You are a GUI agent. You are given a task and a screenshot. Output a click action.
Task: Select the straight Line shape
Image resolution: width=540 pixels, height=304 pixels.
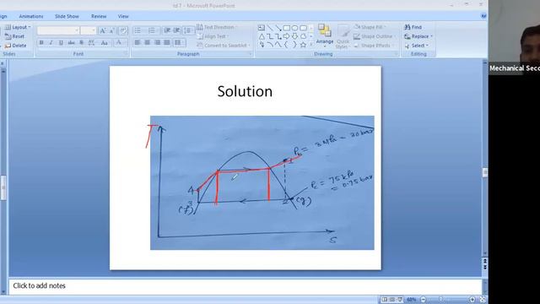(270, 28)
